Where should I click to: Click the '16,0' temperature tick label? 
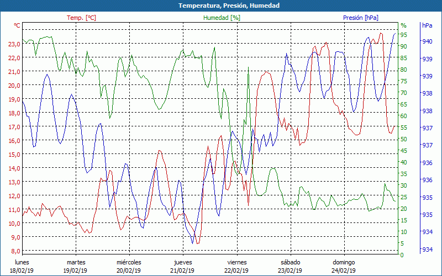pyautogui.click(x=14, y=141)
